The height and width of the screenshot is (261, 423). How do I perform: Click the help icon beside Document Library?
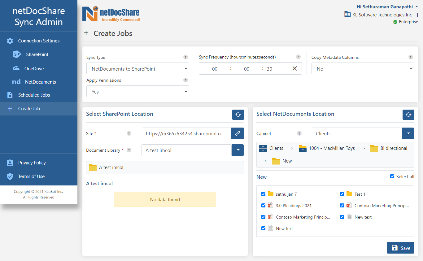coord(129,150)
